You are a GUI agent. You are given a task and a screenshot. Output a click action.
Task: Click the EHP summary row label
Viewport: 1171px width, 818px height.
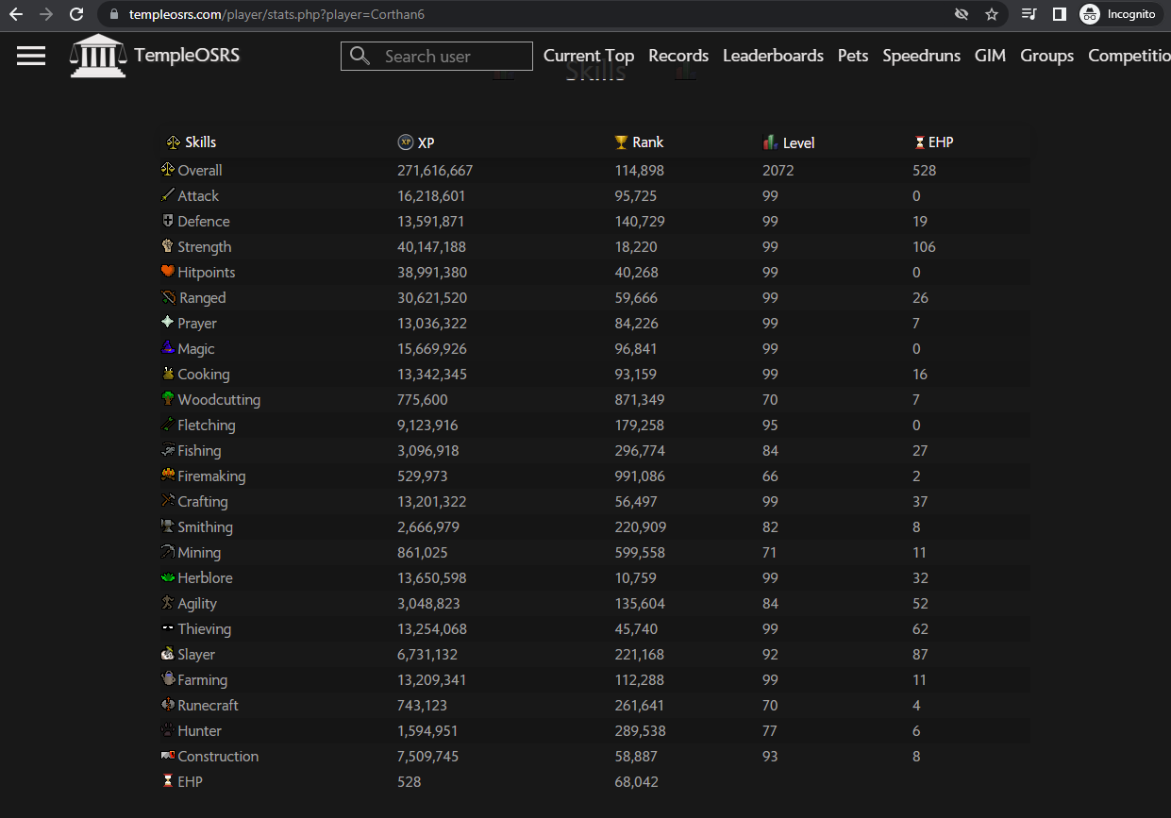coord(190,781)
